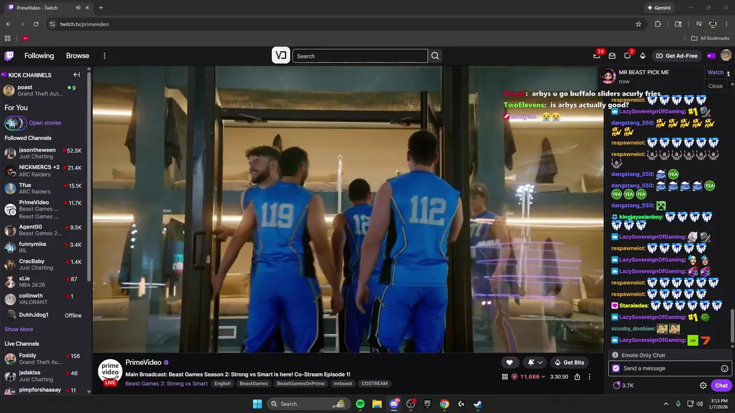This screenshot has width=735, height=413.
Task: Click the Beast Games 2: Strong vs Smart link
Action: pyautogui.click(x=167, y=384)
